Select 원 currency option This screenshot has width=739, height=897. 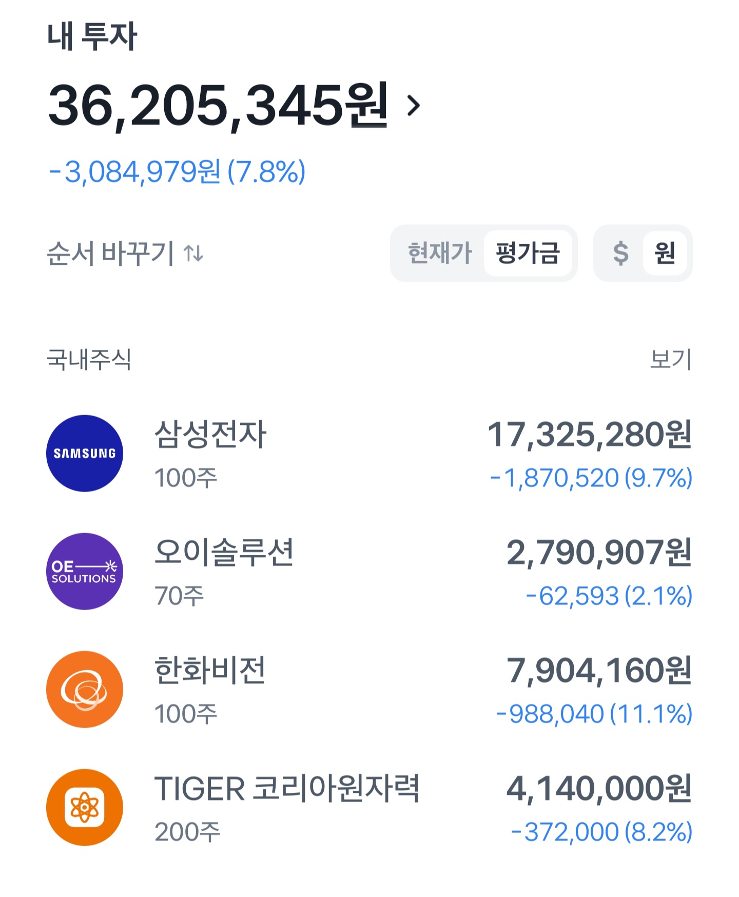(x=665, y=253)
